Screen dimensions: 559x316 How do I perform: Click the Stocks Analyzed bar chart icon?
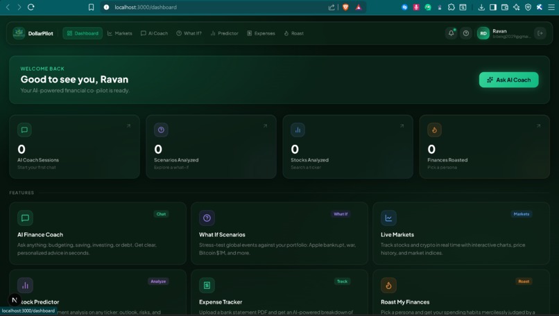click(x=298, y=130)
